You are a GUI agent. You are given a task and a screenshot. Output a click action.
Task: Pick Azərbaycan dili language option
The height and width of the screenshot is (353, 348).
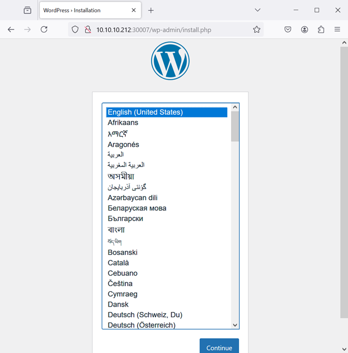167,198
